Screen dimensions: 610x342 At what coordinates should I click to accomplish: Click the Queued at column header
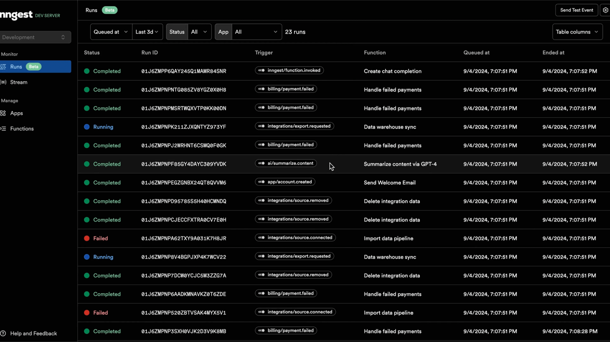(x=476, y=53)
